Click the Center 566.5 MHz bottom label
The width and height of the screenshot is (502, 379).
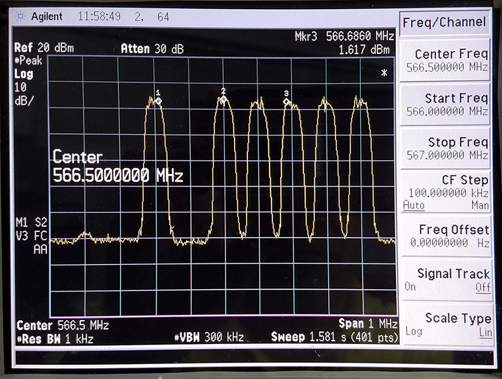(63, 326)
